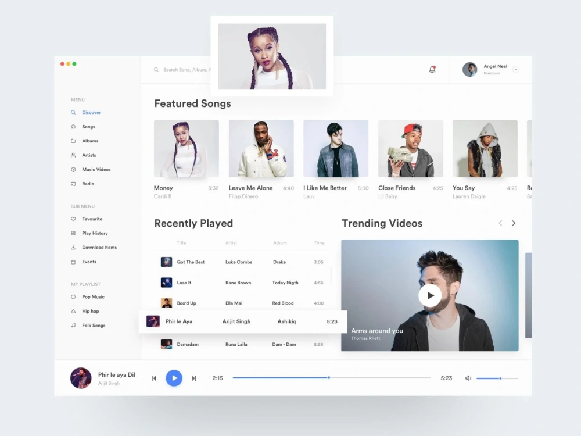The height and width of the screenshot is (436, 581).
Task: Open the You Say cover
Action: tap(485, 148)
